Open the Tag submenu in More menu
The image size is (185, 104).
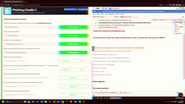coord(178,24)
